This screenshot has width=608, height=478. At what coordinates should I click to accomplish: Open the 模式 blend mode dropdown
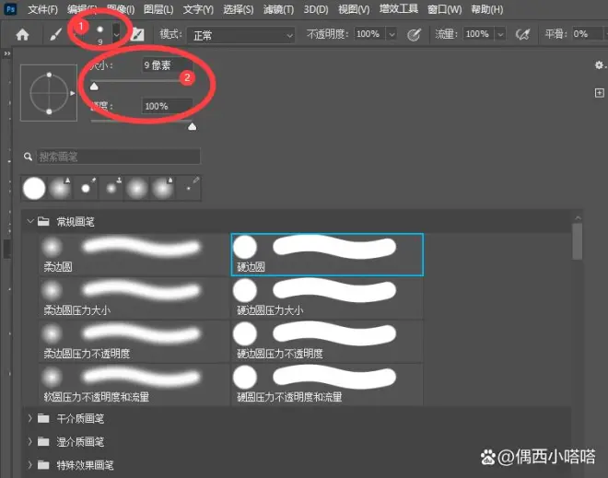pos(240,34)
